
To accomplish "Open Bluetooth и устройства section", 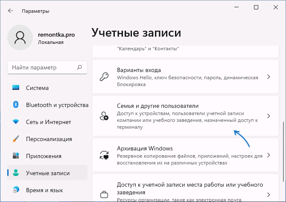I will pyautogui.click(x=47, y=105).
